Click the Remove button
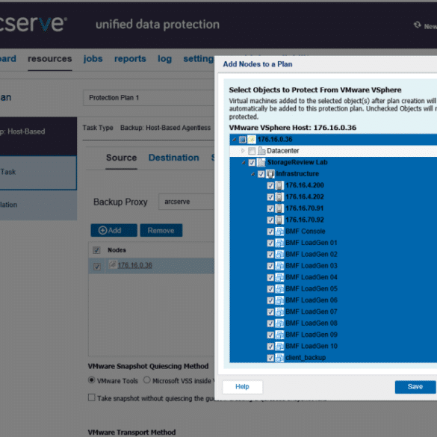The height and width of the screenshot is (437, 437). [161, 231]
